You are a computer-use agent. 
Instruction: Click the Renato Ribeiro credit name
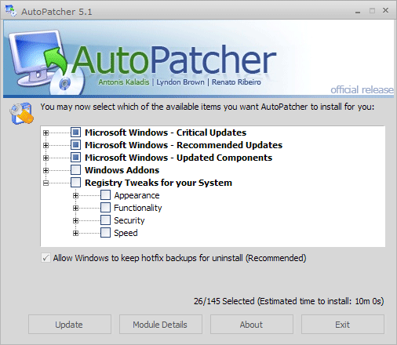[236, 82]
